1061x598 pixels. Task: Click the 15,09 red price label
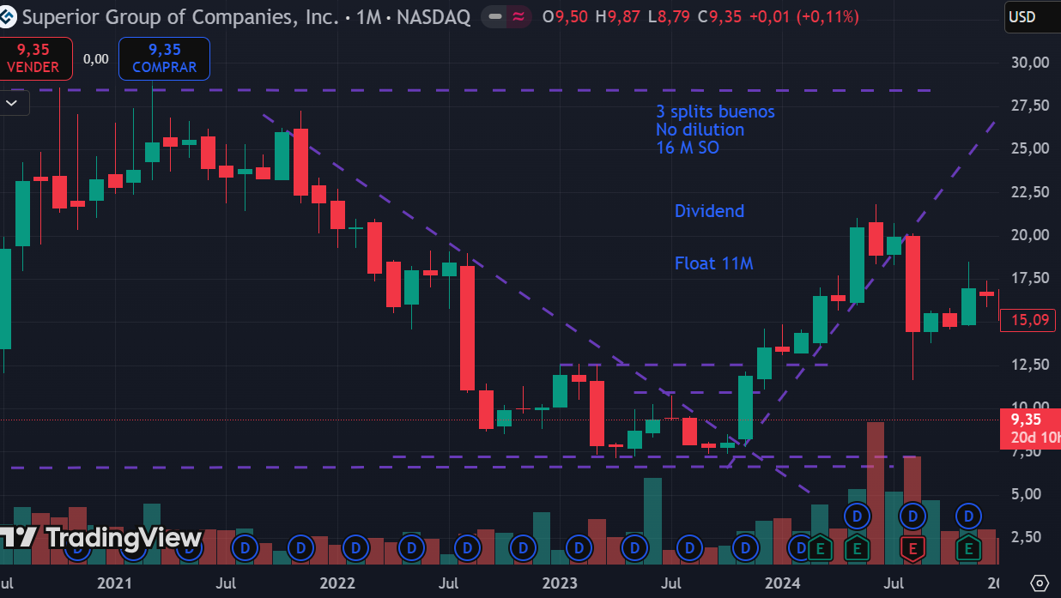[1027, 320]
